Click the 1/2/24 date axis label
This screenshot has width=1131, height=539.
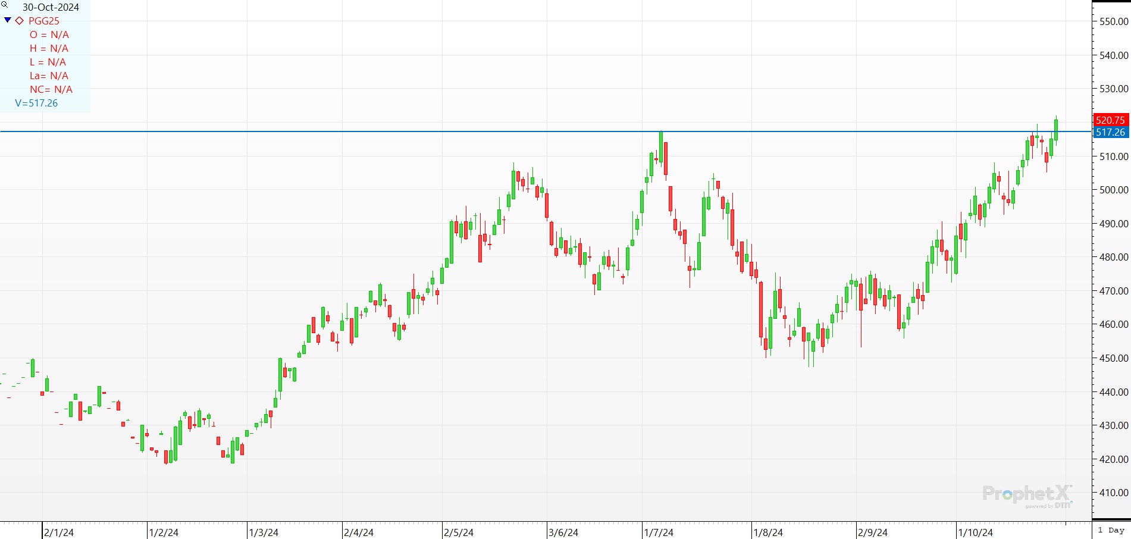(x=164, y=532)
